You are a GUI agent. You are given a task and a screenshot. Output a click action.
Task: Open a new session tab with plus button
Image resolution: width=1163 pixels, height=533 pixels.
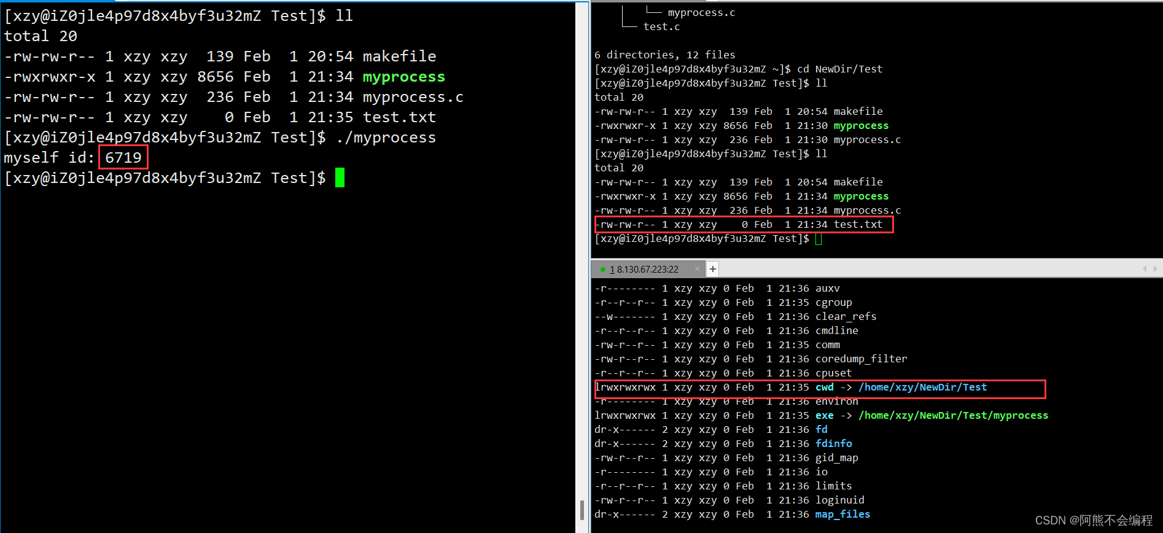713,268
